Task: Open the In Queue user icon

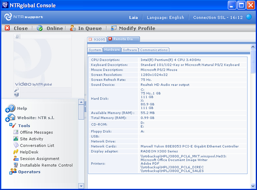Action: coord(73,28)
